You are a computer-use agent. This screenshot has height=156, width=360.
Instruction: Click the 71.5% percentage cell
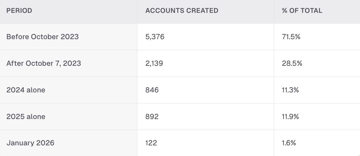click(291, 37)
